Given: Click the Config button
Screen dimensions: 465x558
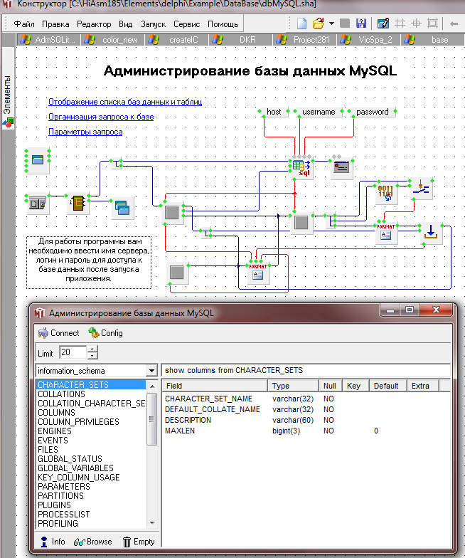Looking at the screenshot, I should 105,333.
